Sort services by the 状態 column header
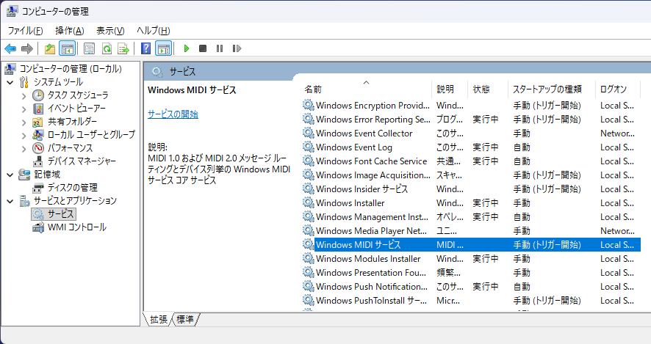651x344 pixels. 481,89
